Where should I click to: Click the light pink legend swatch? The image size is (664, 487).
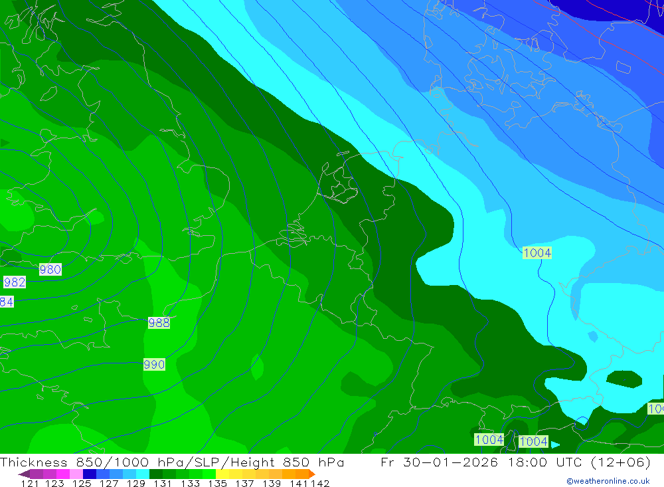[x=76, y=474]
